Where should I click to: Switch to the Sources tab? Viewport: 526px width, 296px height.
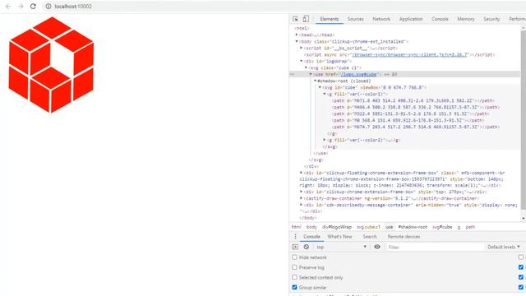[356, 19]
